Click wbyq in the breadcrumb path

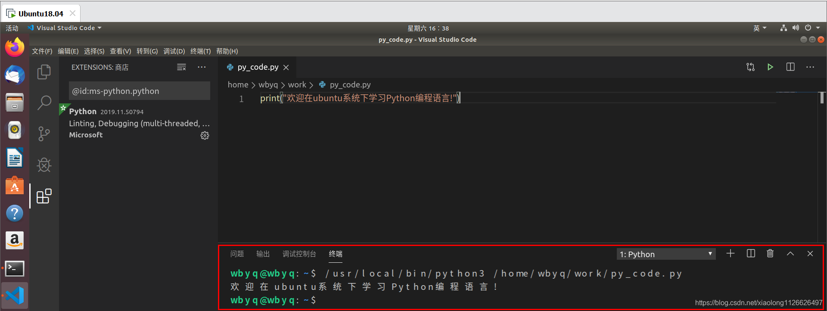(268, 85)
